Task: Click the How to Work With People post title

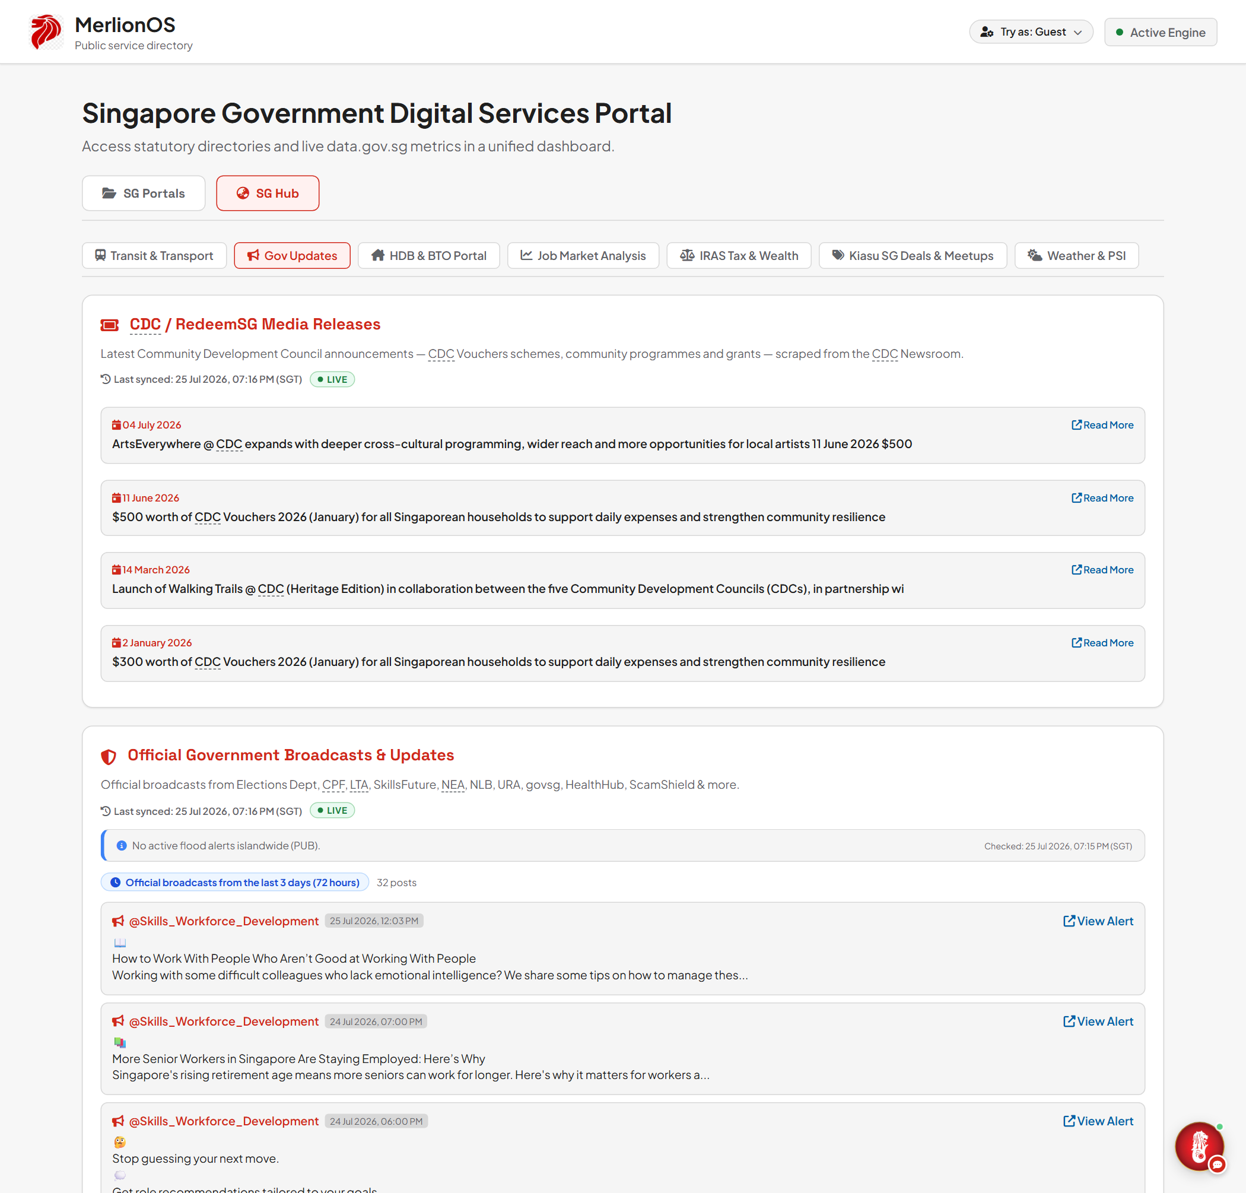Action: point(294,959)
